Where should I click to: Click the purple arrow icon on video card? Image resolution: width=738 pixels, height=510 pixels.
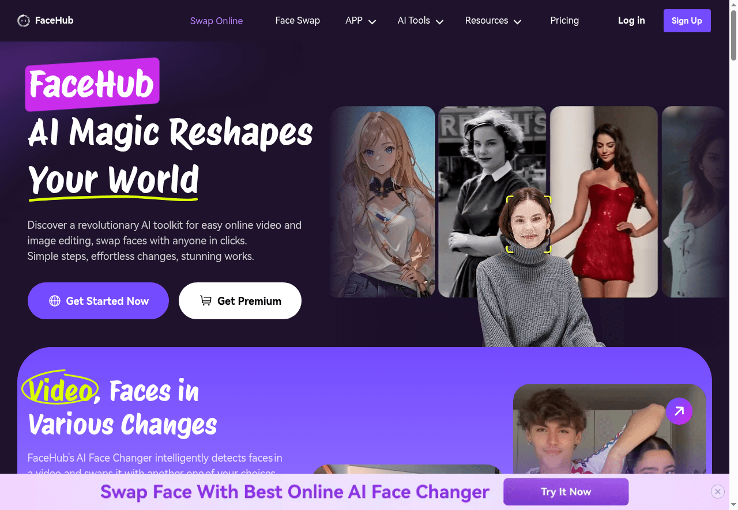pos(679,411)
